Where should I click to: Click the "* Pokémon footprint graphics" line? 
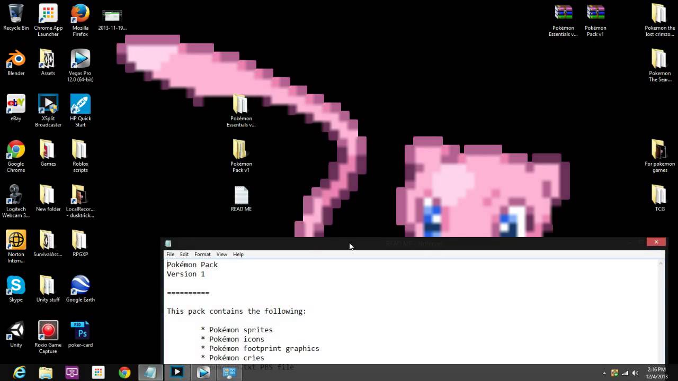pos(260,348)
